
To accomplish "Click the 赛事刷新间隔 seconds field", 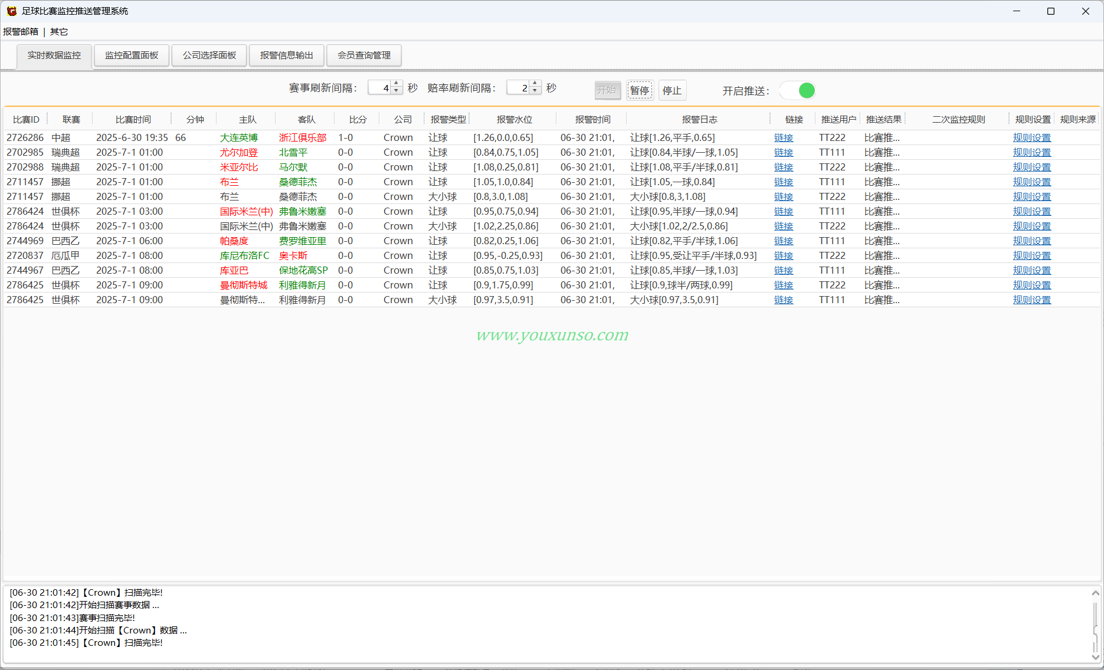I will 380,88.
